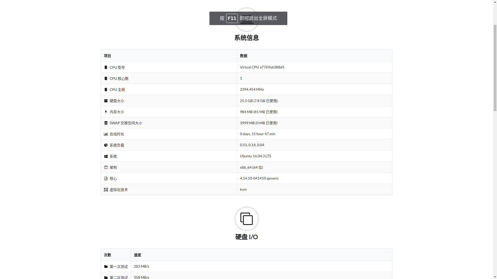
Task: Click the chip icon beside CPU 型号
Action: (106, 67)
